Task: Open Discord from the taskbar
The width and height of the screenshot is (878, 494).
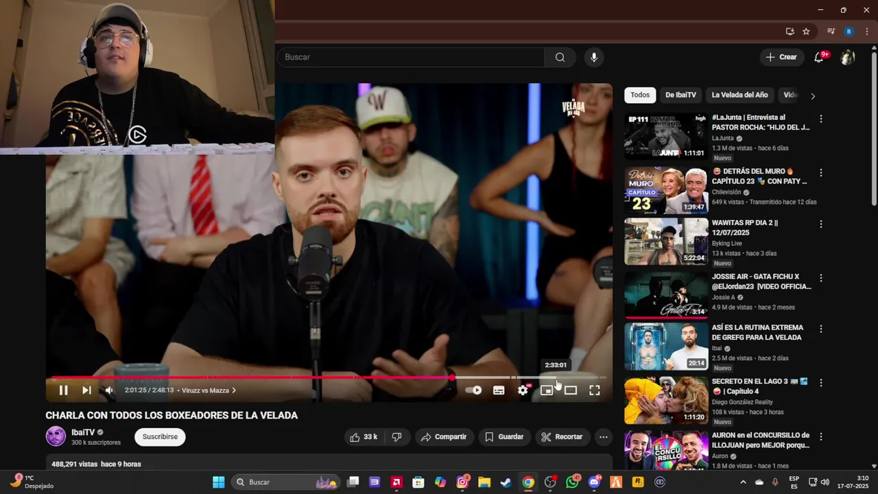Action: pyautogui.click(x=594, y=482)
